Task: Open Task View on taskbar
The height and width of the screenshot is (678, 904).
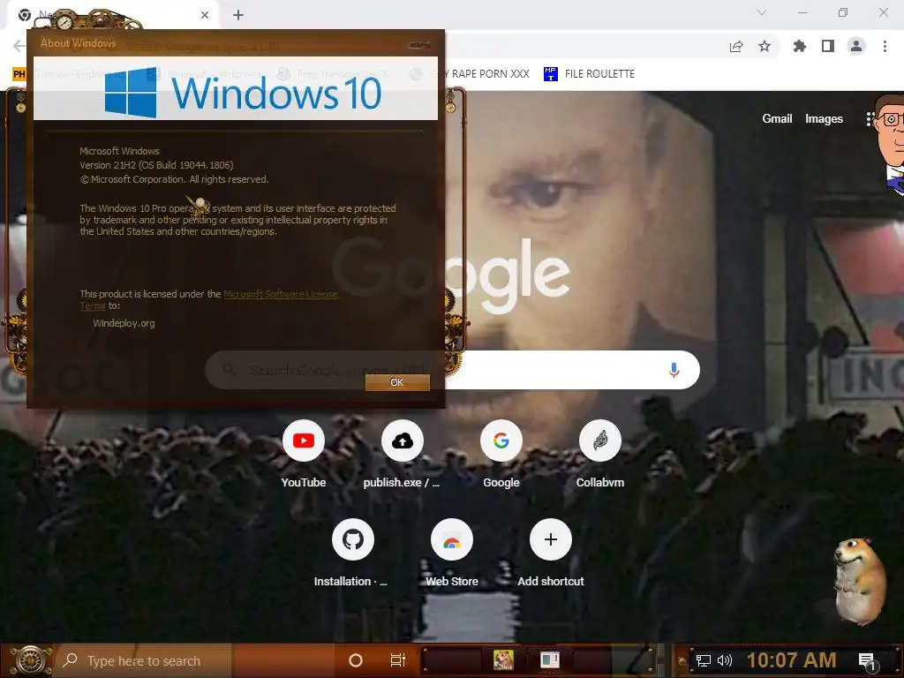Action: pyautogui.click(x=398, y=660)
